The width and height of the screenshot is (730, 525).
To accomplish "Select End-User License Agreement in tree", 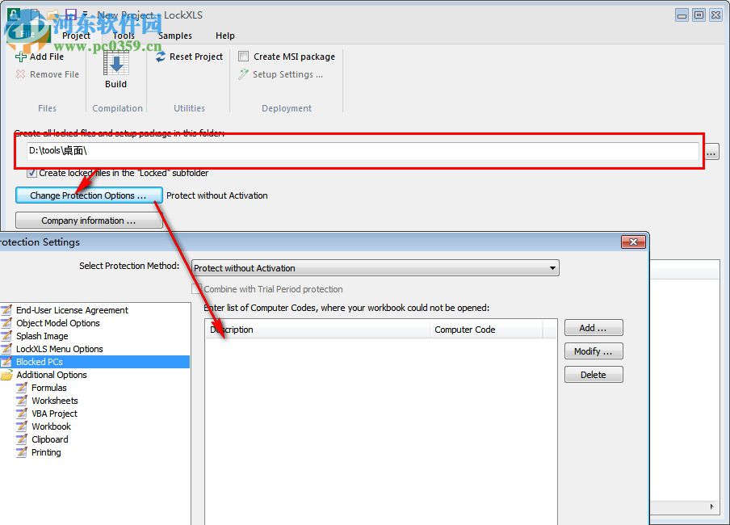I will (72, 310).
